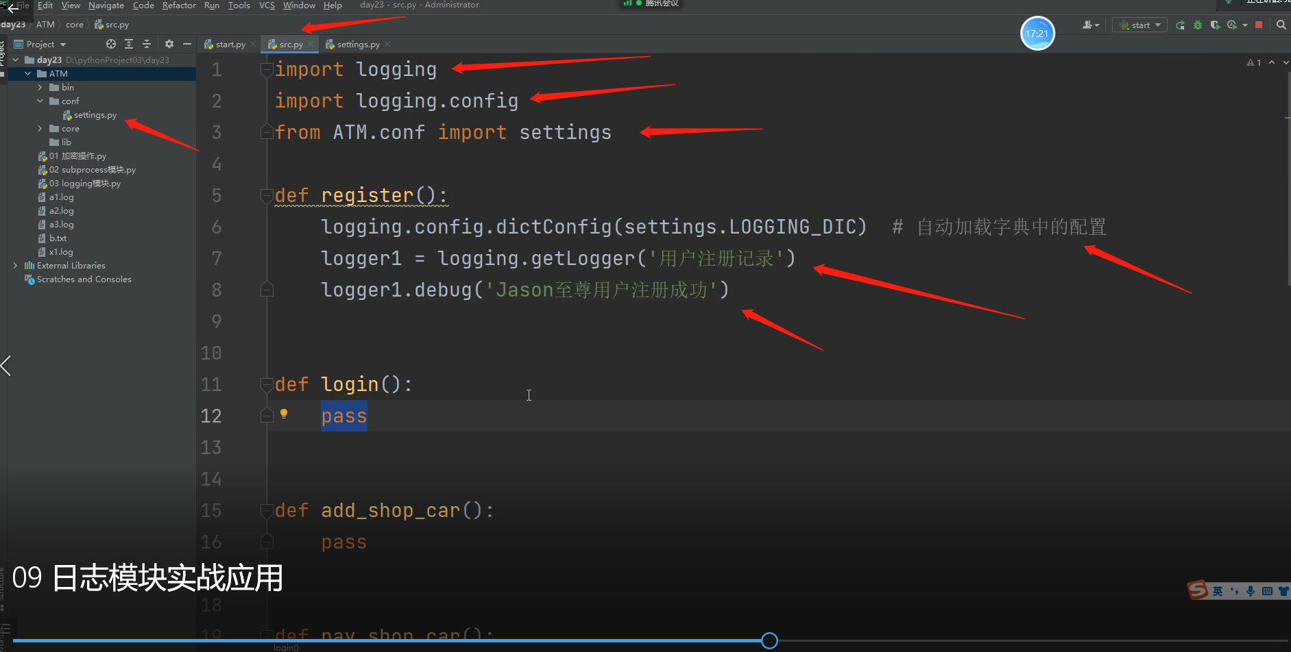
Task: Toggle Sogou punctuation mode
Action: 1235,591
